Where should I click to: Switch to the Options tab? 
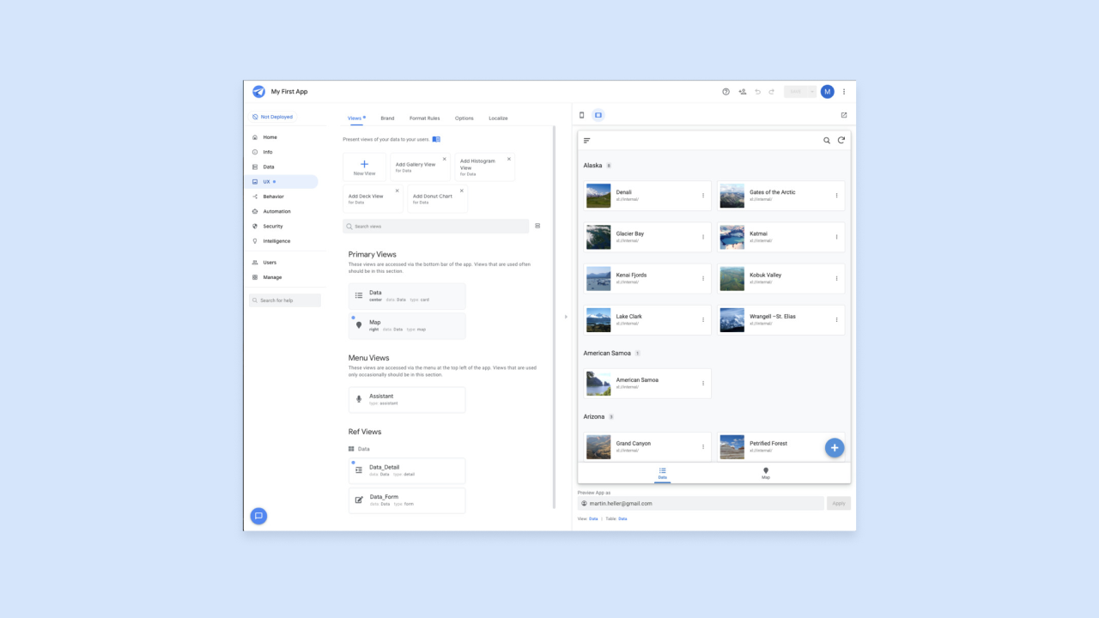click(x=464, y=118)
